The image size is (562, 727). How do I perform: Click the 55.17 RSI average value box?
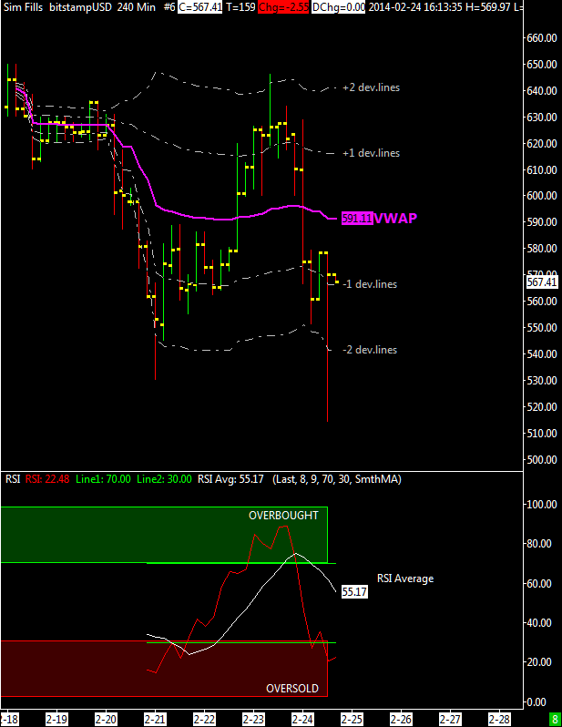pos(353,591)
